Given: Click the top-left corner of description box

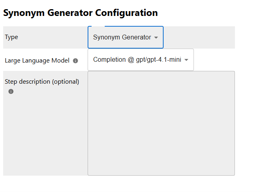Looking at the screenshot, I should (90, 73).
